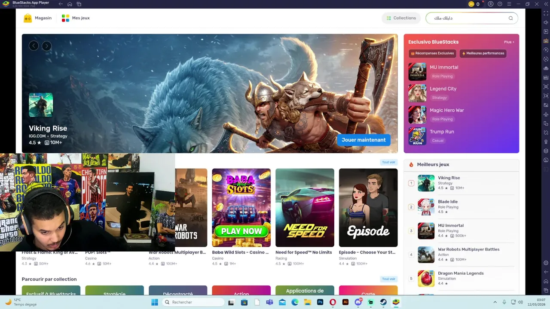This screenshot has height=309, width=550.
Task: Click Tout voir beside Parcourir par collection
Action: point(388,279)
